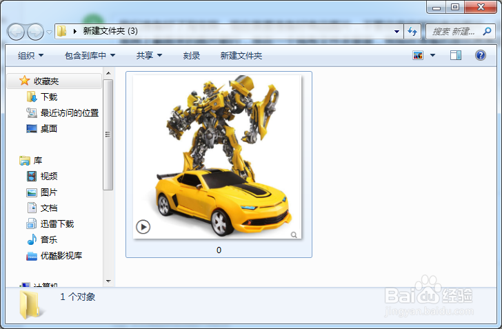Click the small magnifier on thumbnail
Viewport: 502px width, 329px height.
click(294, 235)
